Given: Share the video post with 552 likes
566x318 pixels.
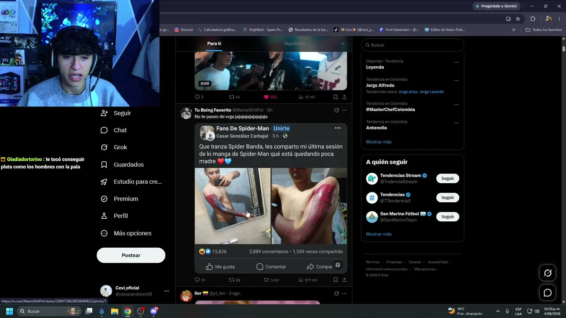Looking at the screenshot, I should pyautogui.click(x=344, y=97).
